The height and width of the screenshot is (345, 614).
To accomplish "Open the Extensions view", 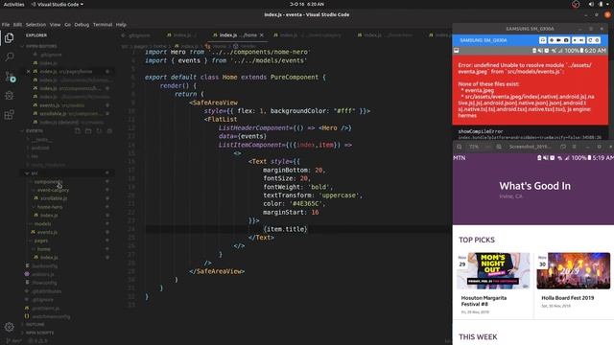I will click(x=10, y=115).
